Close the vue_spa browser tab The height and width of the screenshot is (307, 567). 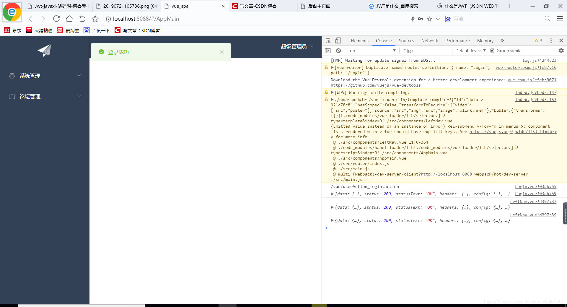(x=223, y=6)
